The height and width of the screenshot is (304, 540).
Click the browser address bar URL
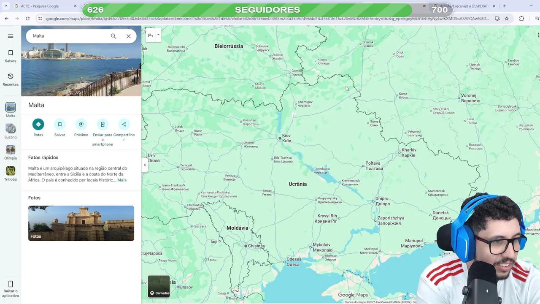click(267, 19)
